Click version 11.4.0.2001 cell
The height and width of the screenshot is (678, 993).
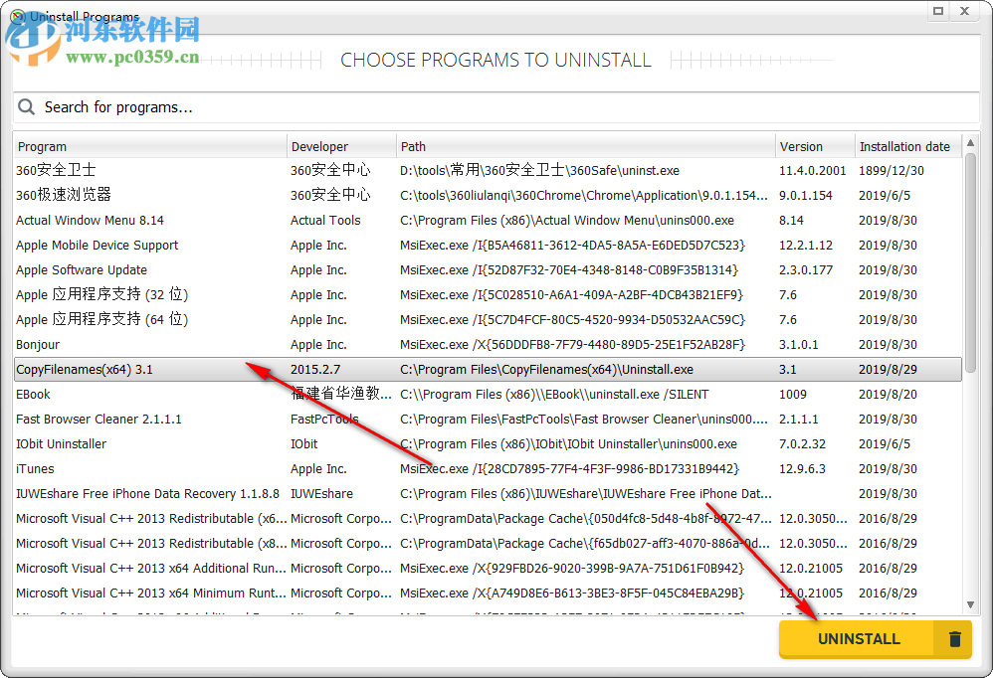click(x=813, y=171)
